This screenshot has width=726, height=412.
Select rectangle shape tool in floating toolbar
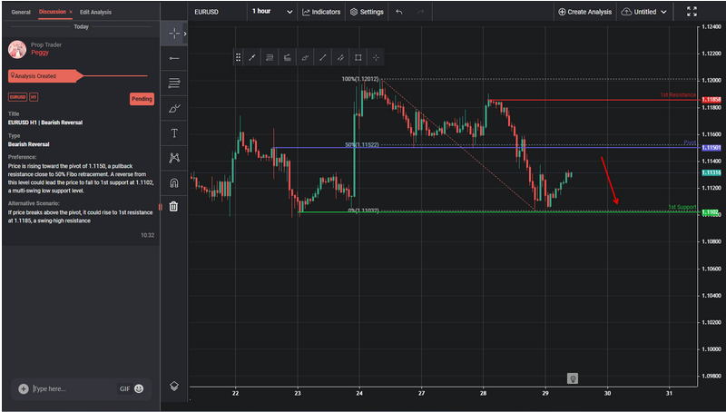(x=358, y=57)
